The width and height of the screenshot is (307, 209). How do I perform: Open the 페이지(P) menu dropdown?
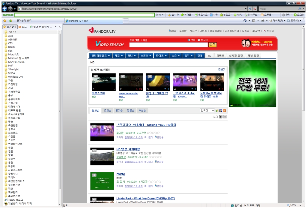[x=277, y=21]
